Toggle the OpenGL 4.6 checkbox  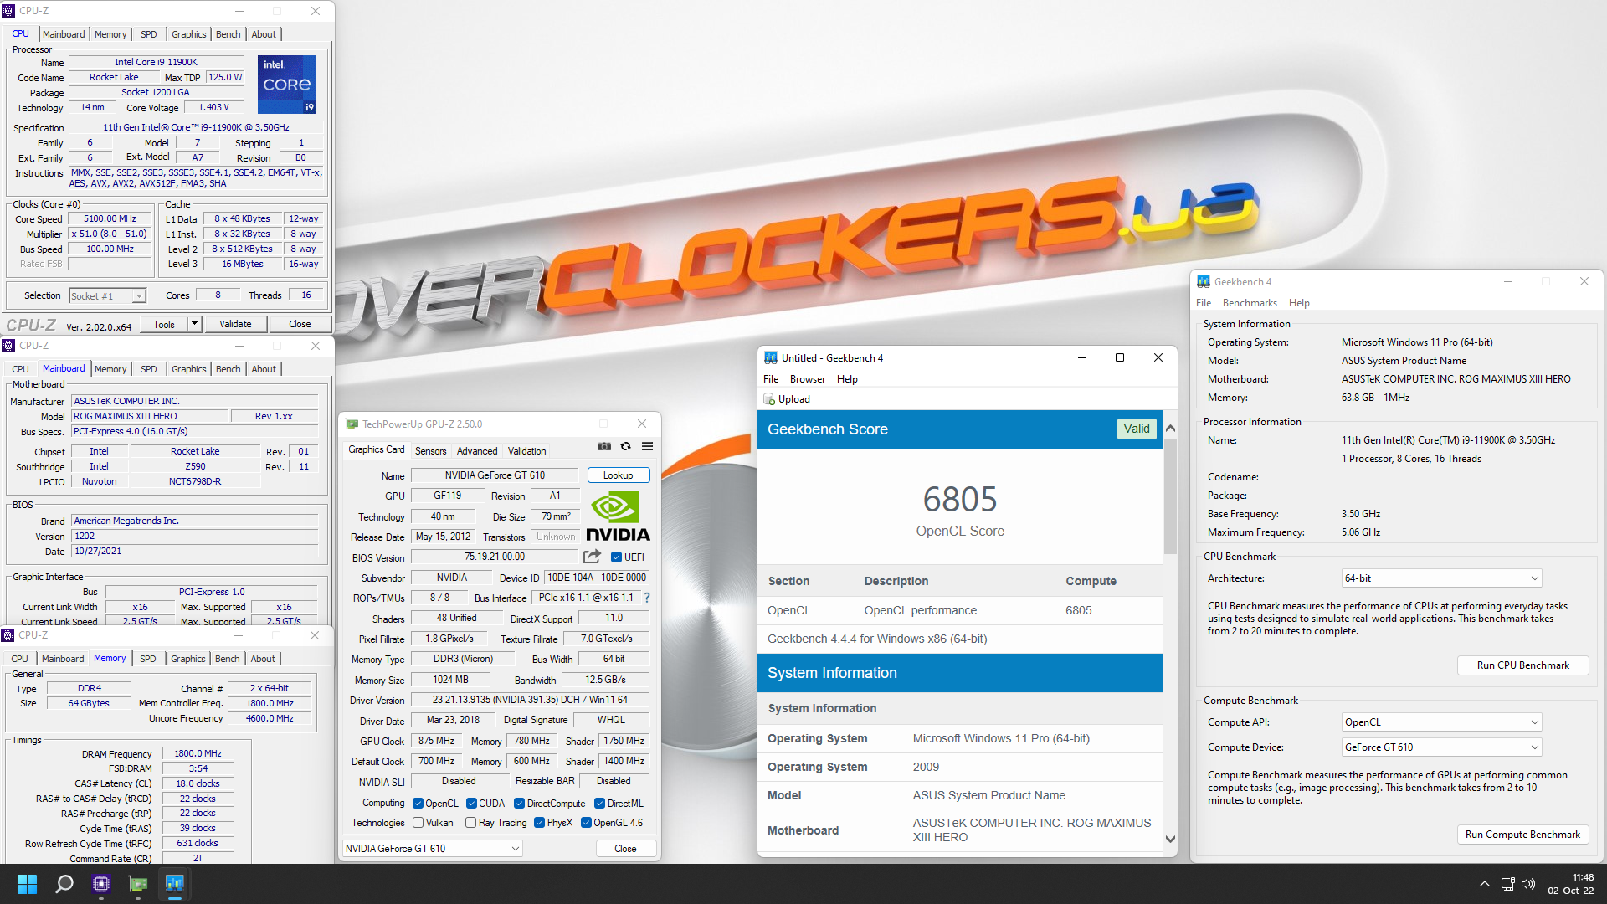[x=586, y=823]
